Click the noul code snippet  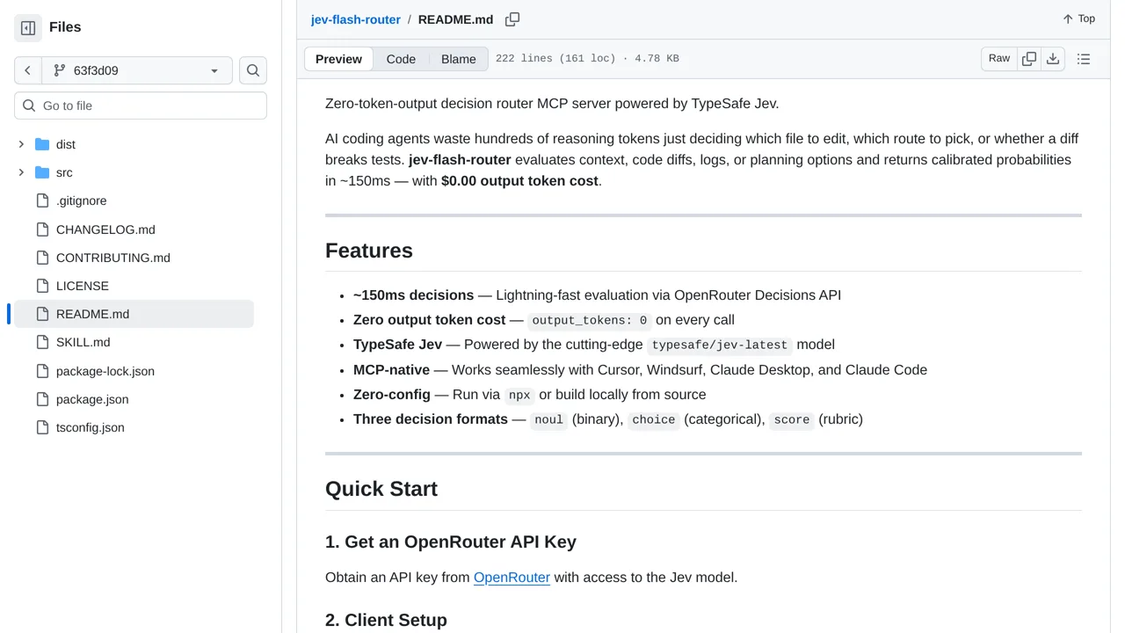(x=548, y=419)
